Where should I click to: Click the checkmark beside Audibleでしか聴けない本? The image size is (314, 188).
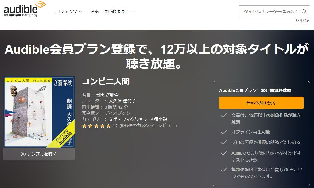224,153
